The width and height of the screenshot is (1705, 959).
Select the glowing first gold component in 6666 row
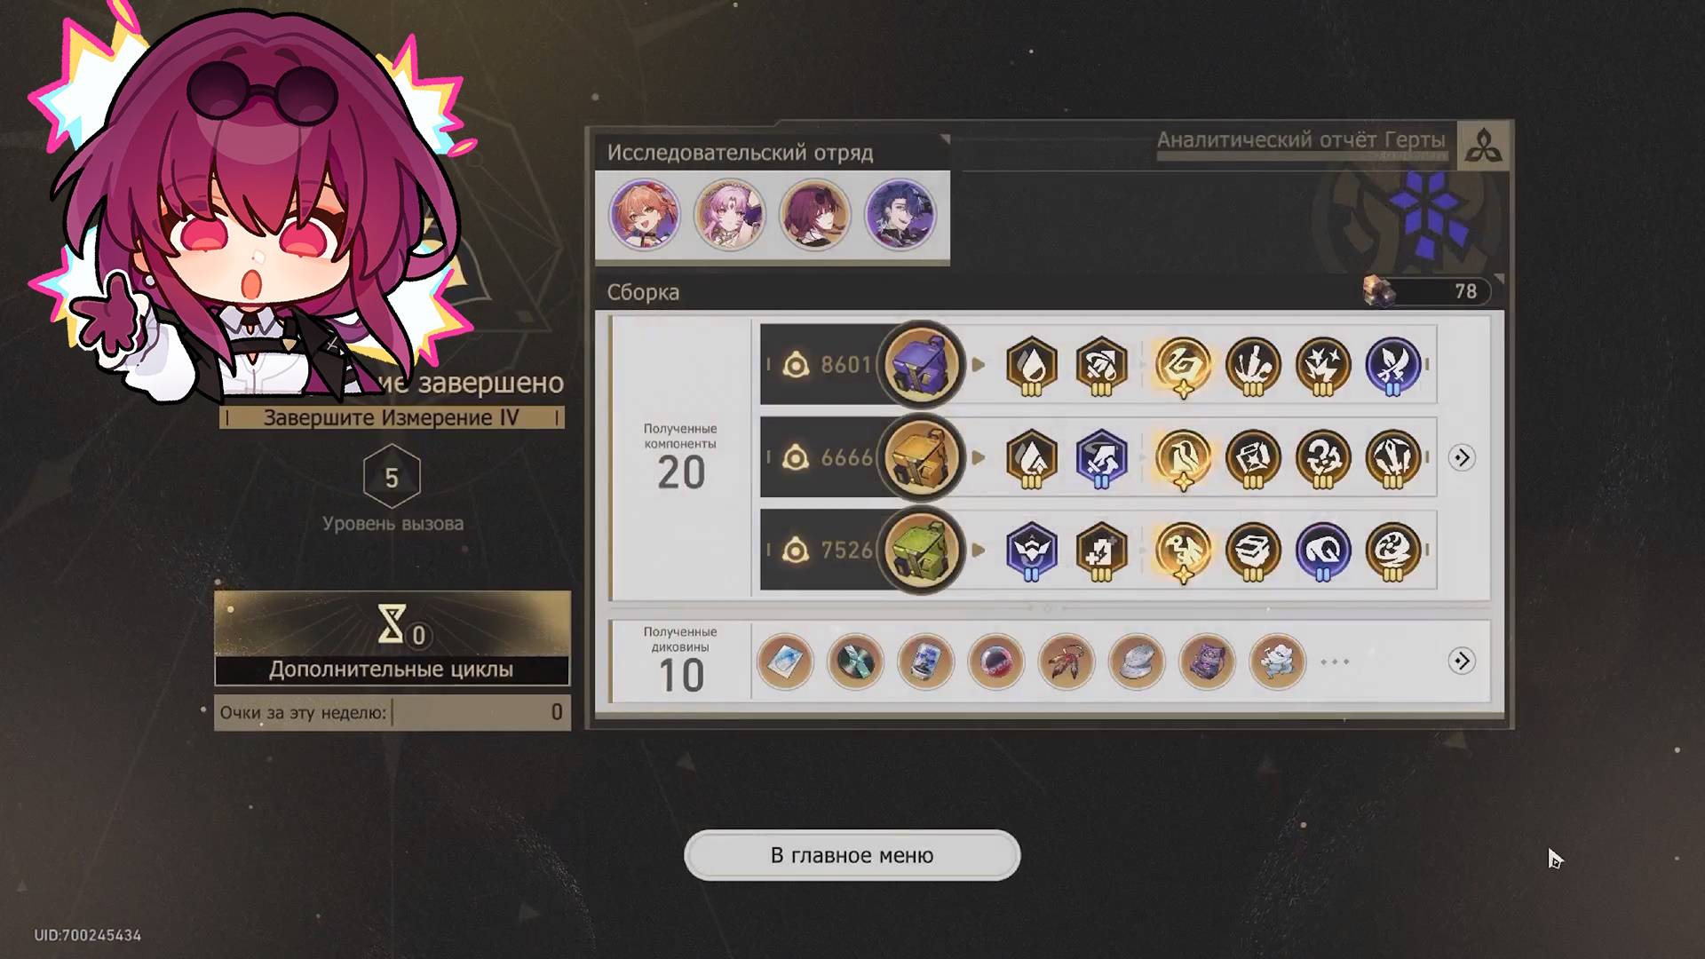pyautogui.click(x=1183, y=458)
